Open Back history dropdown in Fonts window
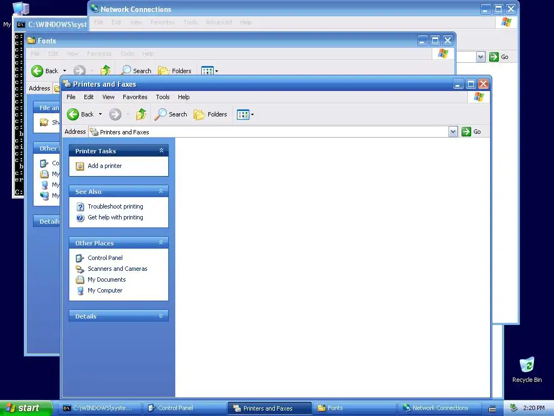554x416 pixels. [x=65, y=71]
